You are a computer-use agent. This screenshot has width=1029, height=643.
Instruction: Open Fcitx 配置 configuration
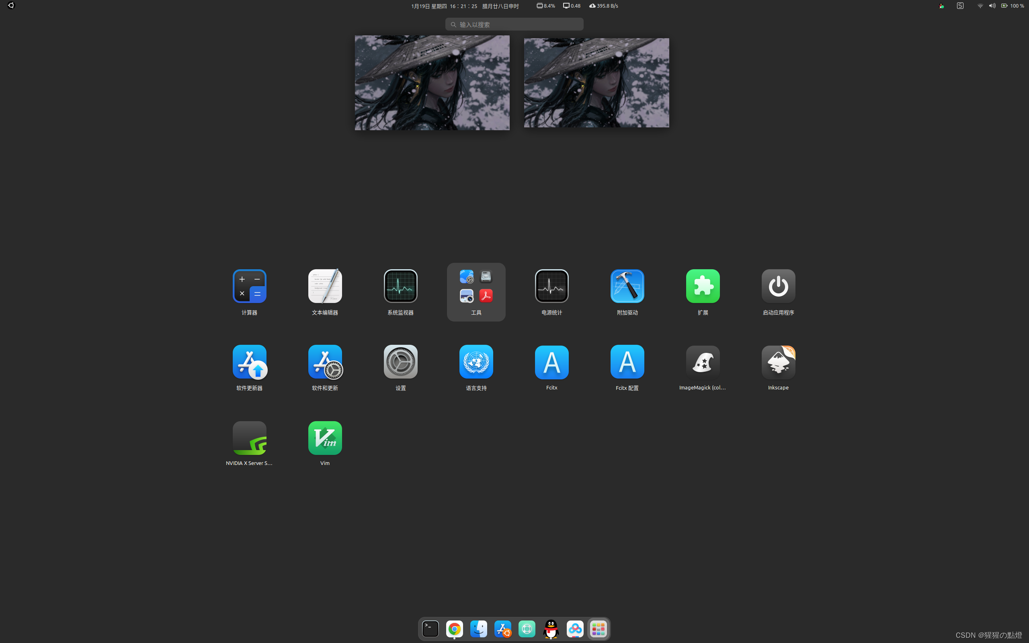627,367
